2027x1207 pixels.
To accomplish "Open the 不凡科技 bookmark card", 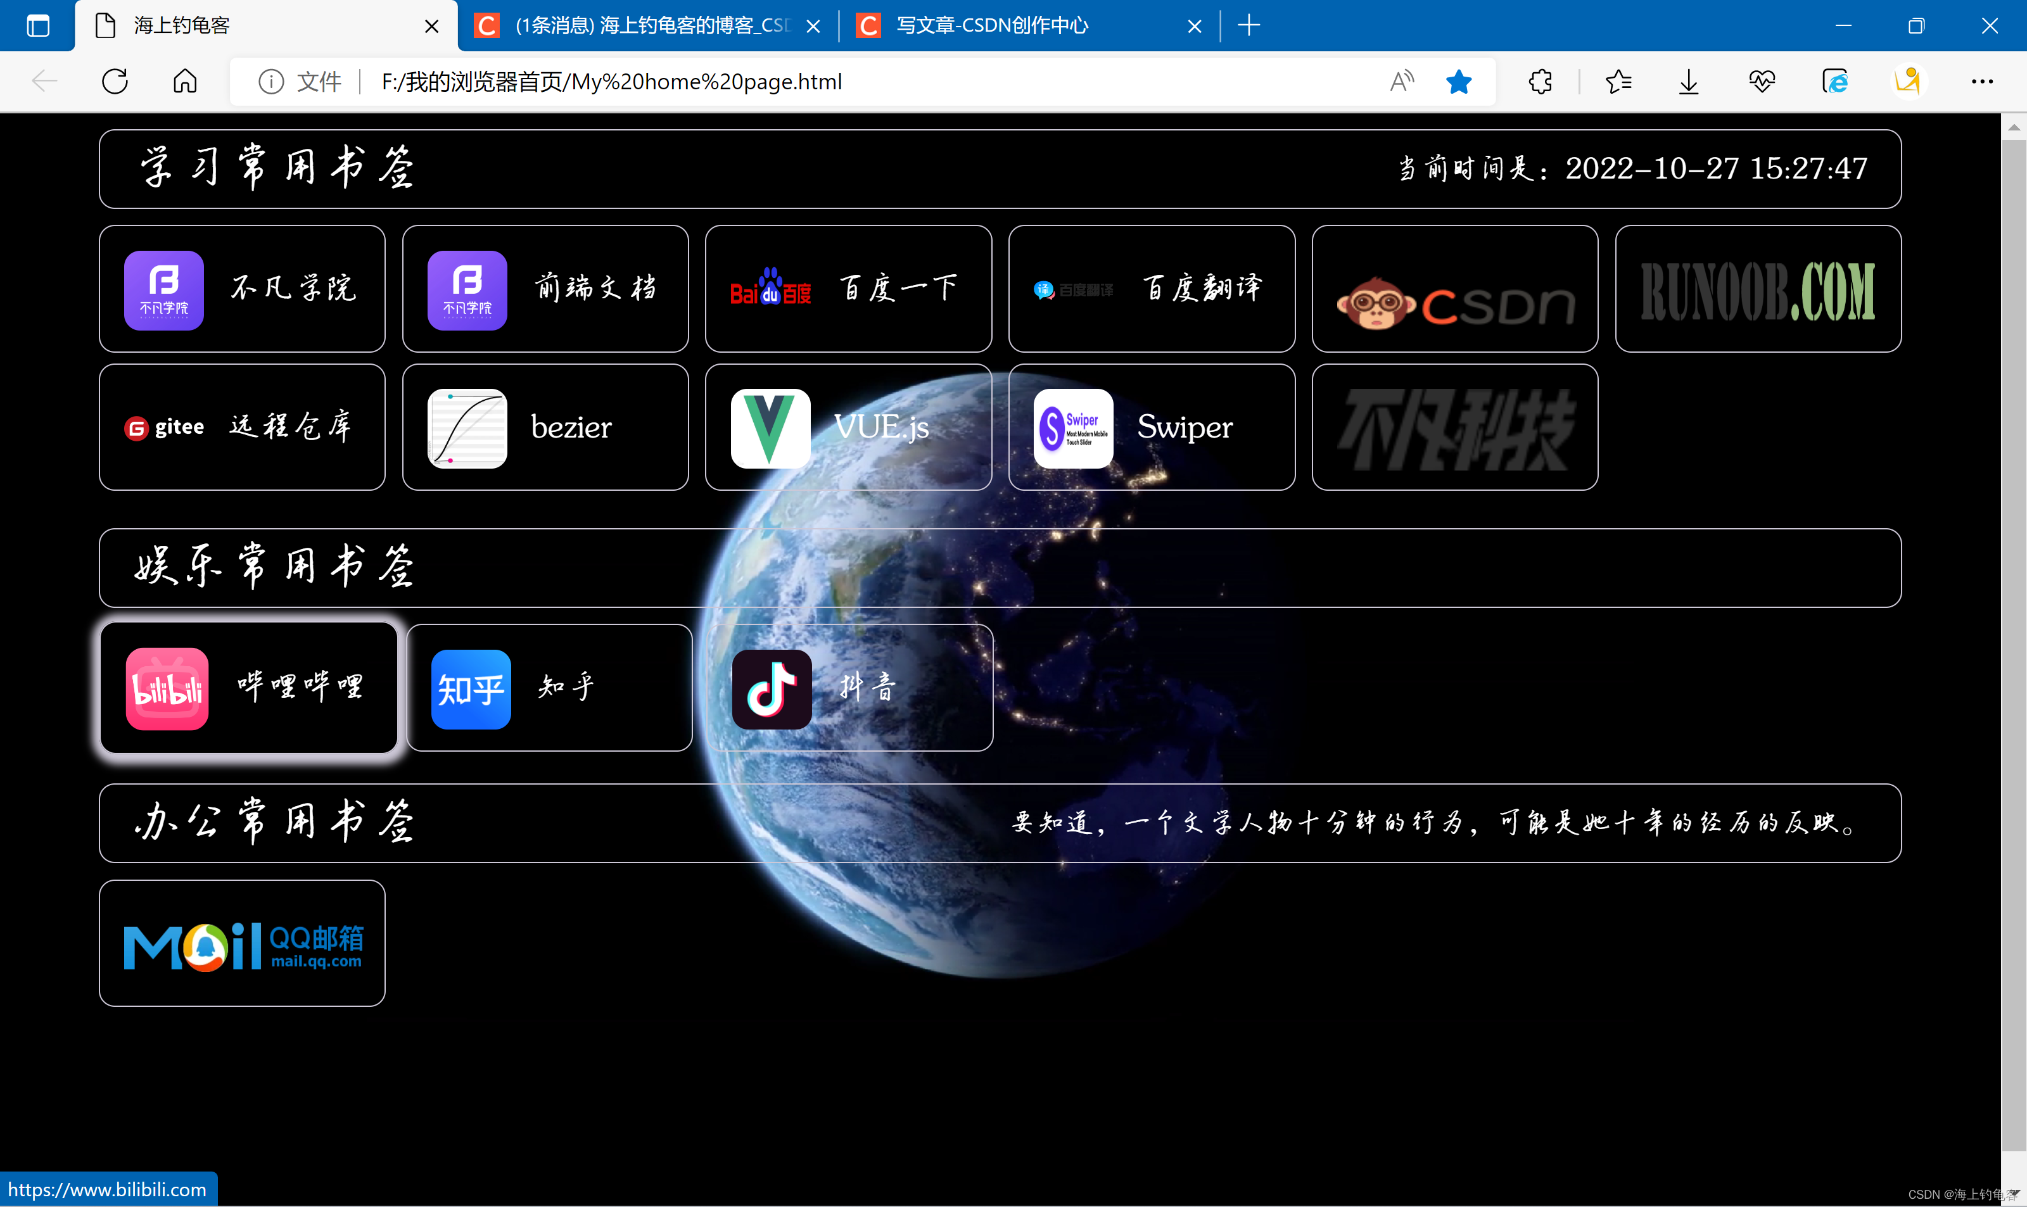I will pyautogui.click(x=1454, y=427).
